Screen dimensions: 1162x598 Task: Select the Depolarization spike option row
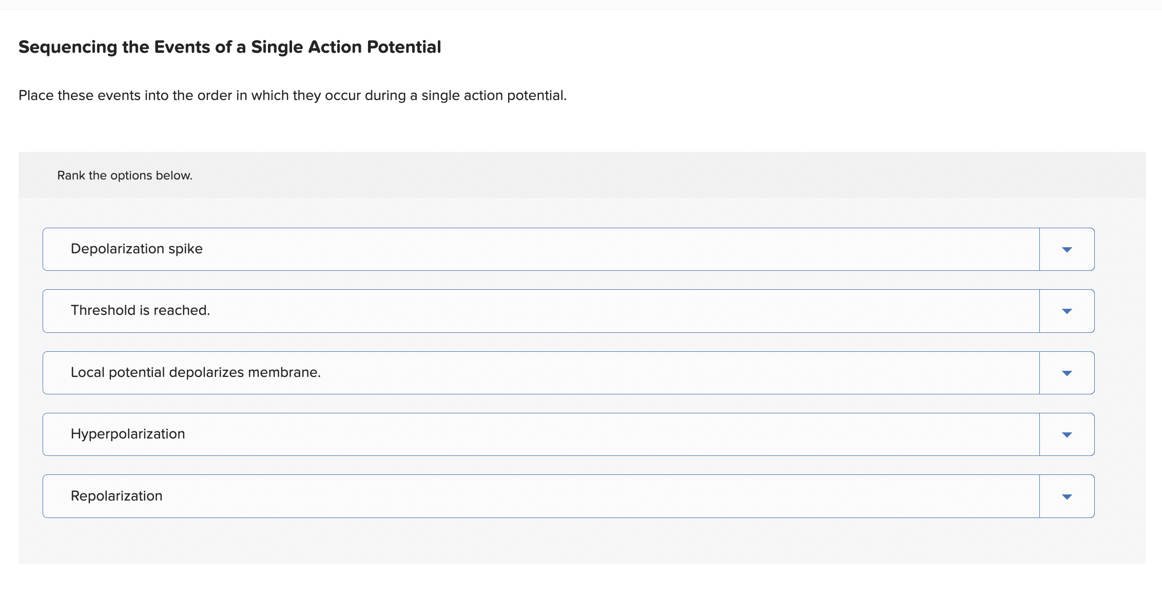click(x=513, y=249)
